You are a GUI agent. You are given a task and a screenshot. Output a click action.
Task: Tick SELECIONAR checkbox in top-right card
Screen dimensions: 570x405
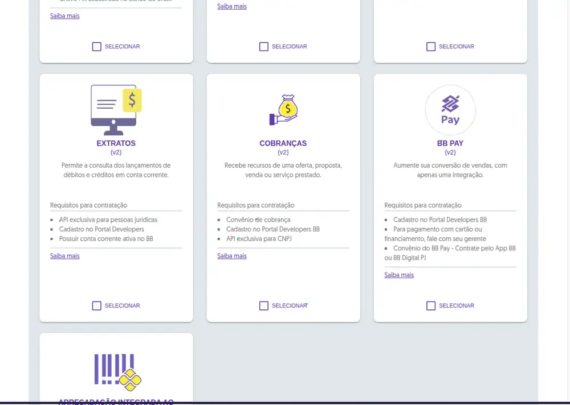(x=431, y=47)
